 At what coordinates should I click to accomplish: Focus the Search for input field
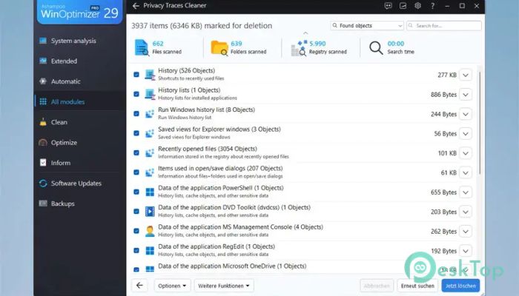[444, 25]
